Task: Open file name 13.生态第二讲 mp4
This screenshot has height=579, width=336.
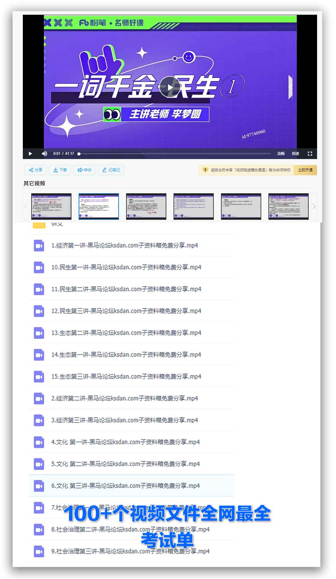Action: (x=126, y=333)
